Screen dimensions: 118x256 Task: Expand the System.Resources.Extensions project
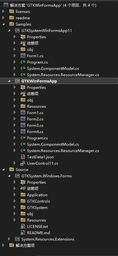[x=9, y=239]
